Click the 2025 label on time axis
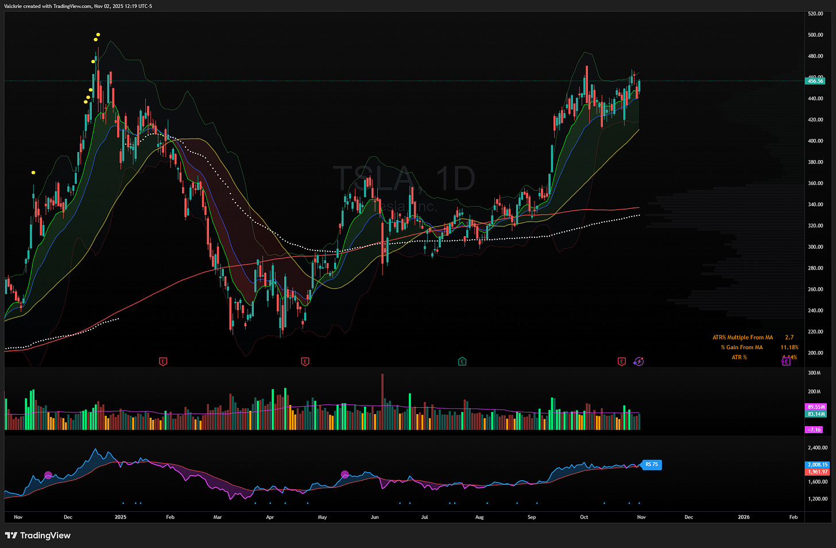This screenshot has height=548, width=836. coord(120,517)
